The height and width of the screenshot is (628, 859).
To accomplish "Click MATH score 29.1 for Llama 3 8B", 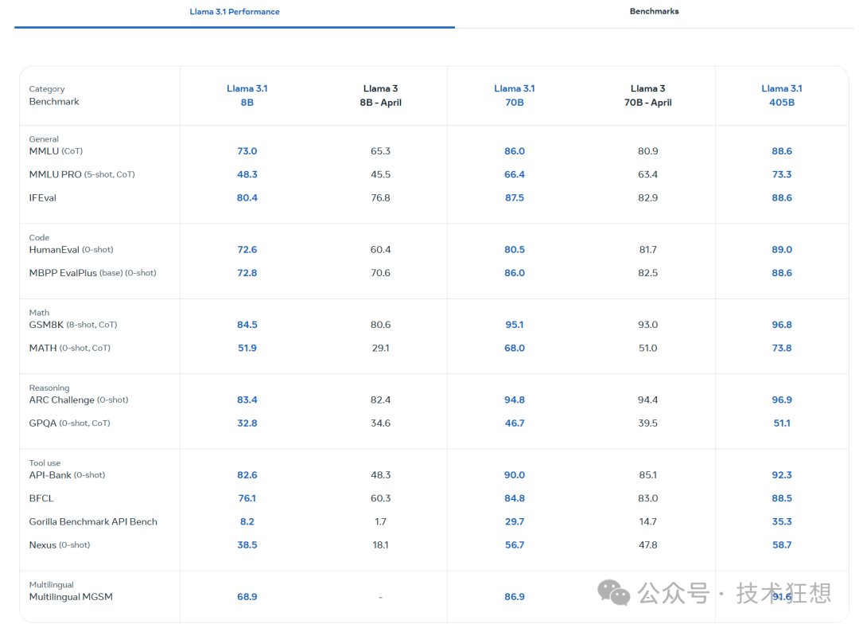I will pos(381,348).
